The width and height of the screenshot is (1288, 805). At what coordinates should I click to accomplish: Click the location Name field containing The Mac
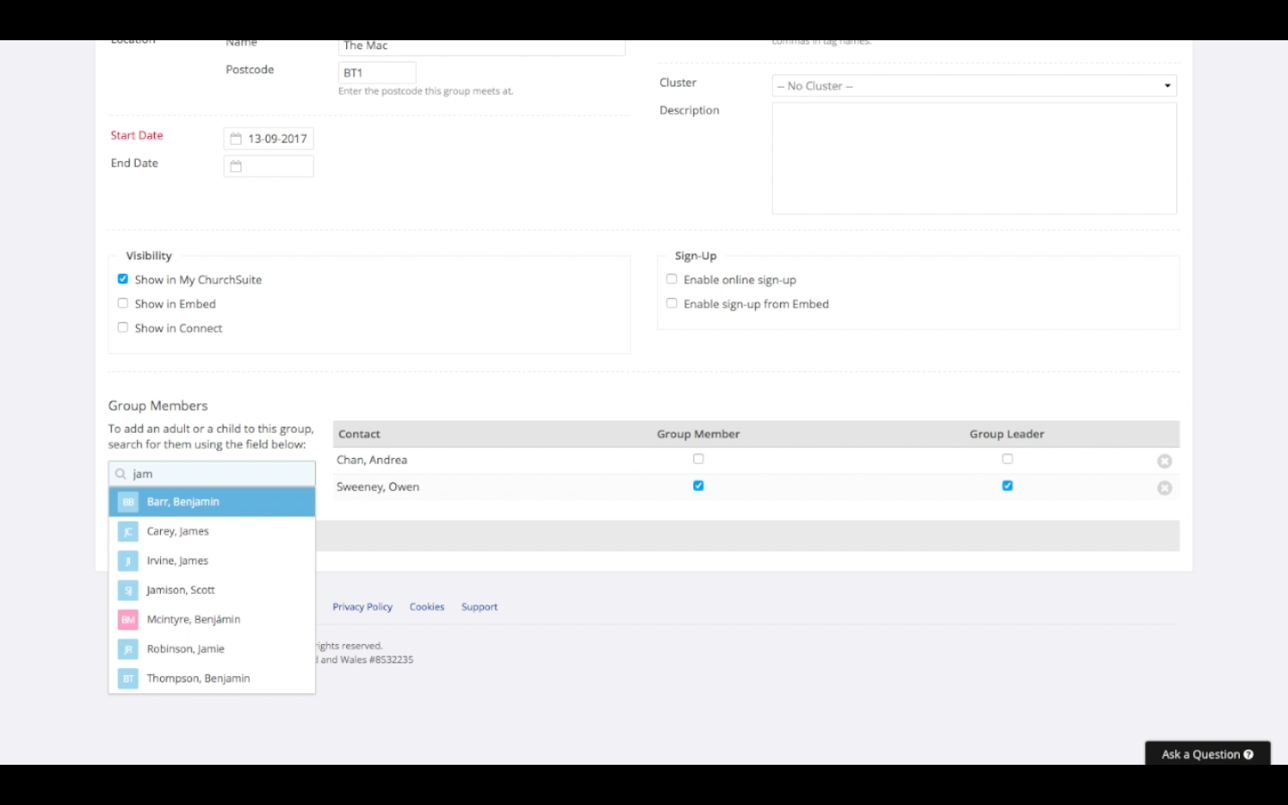tap(481, 47)
